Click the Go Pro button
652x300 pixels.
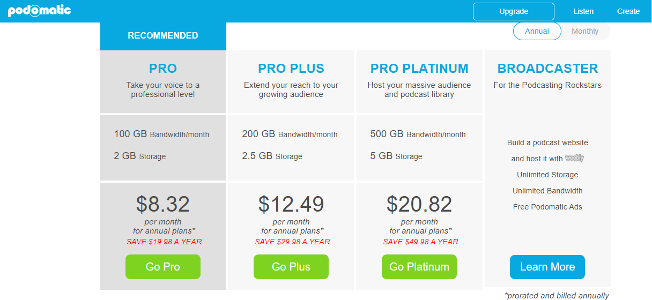[x=163, y=267]
